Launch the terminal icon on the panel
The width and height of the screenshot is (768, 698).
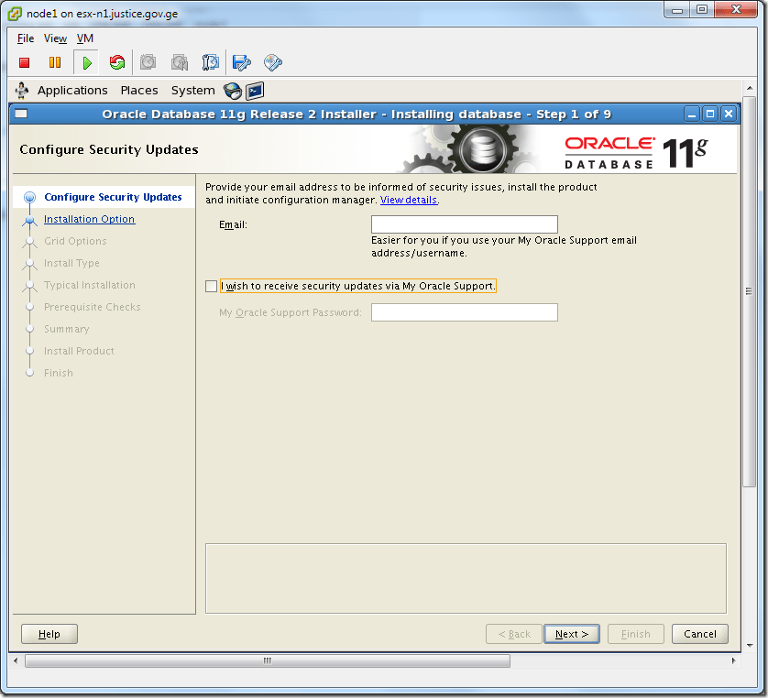255,91
